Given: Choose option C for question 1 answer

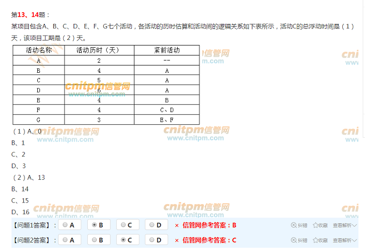Looking at the screenshot, I should (x=123, y=225).
